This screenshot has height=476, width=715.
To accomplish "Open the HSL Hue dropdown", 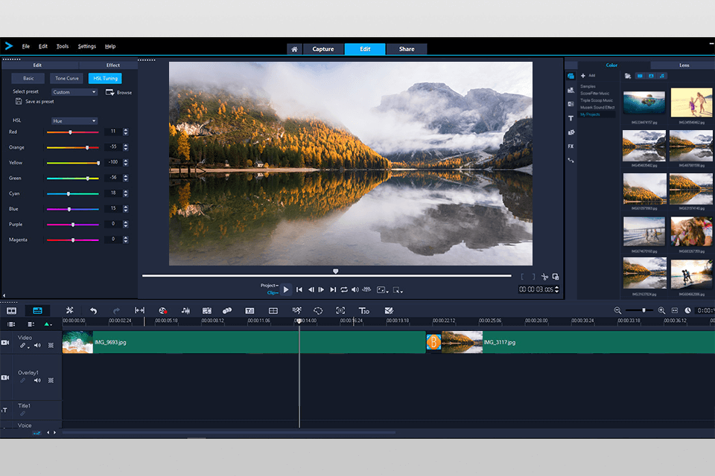I will pyautogui.click(x=74, y=120).
